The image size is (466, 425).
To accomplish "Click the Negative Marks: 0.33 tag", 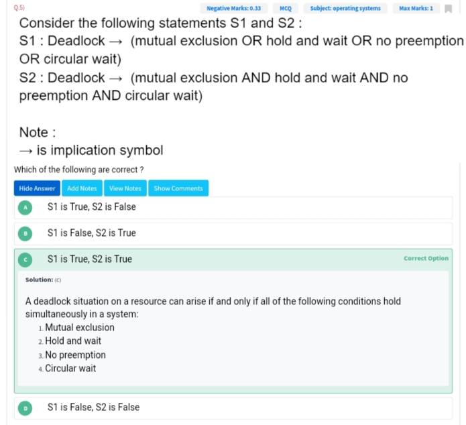I will (x=233, y=9).
